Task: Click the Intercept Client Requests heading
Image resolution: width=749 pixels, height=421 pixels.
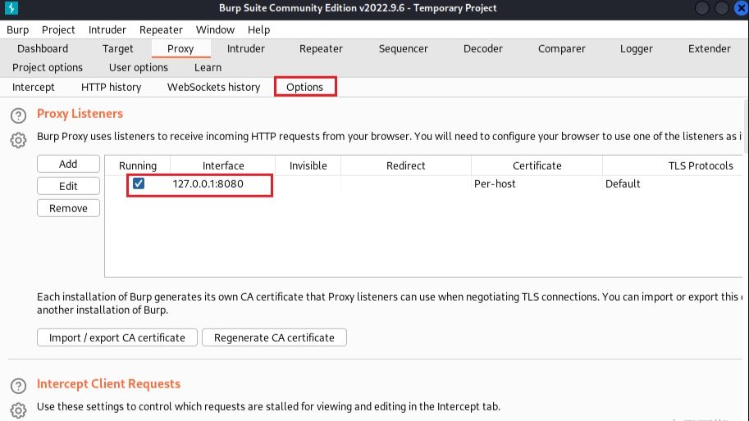Action: 108,384
